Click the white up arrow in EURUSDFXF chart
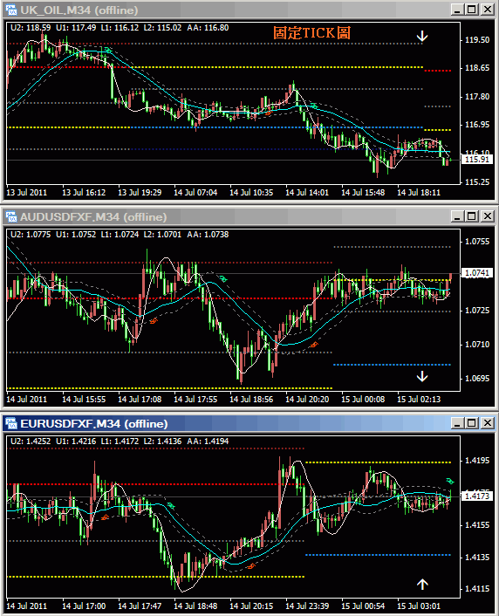 coord(422,585)
